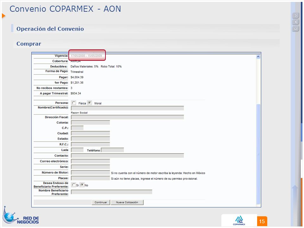Viewport: 304px width, 228px height.
Task: Select the Moral persona radio button
Action: pyautogui.click(x=89, y=103)
